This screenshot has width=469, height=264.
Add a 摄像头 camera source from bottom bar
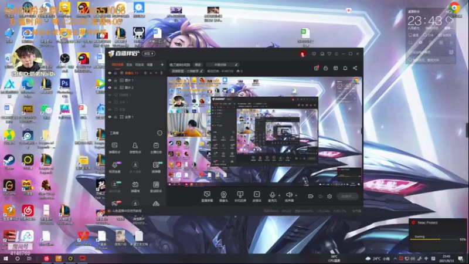tap(223, 197)
